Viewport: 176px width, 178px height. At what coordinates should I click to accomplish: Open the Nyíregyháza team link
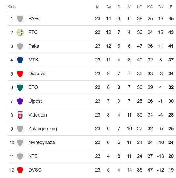(x=42, y=142)
